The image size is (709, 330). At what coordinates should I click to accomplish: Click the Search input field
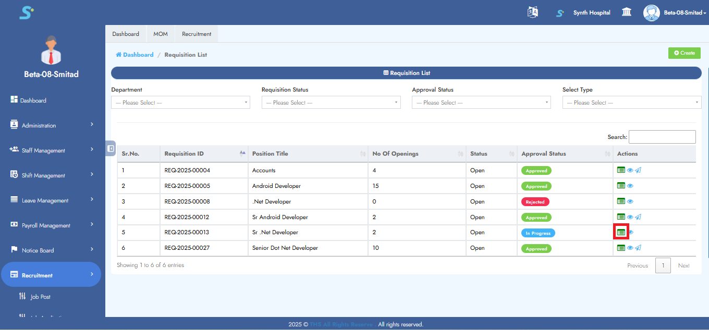tap(662, 137)
